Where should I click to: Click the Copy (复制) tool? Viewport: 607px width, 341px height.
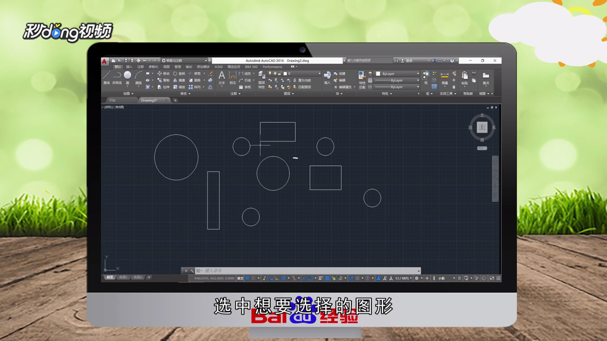[x=164, y=80]
